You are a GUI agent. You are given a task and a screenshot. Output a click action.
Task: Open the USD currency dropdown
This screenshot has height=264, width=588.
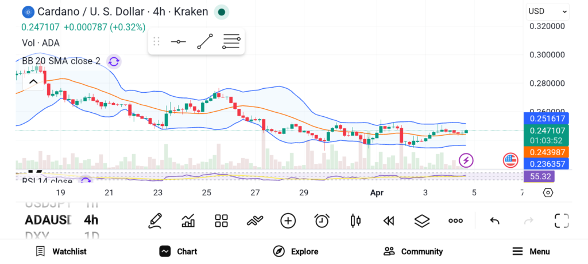pos(548,11)
